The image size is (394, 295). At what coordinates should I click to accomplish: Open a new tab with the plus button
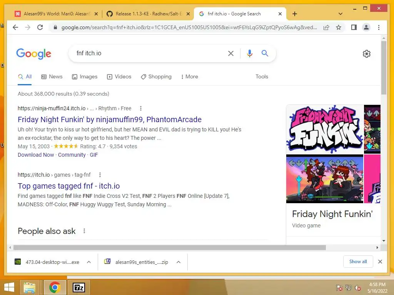coord(295,14)
